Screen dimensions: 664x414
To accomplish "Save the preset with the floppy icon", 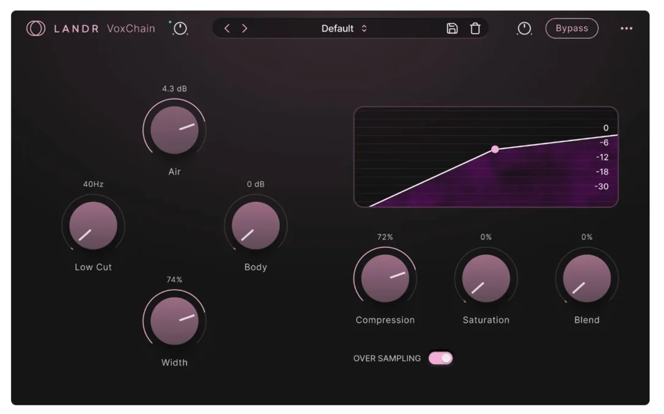I will pos(452,28).
